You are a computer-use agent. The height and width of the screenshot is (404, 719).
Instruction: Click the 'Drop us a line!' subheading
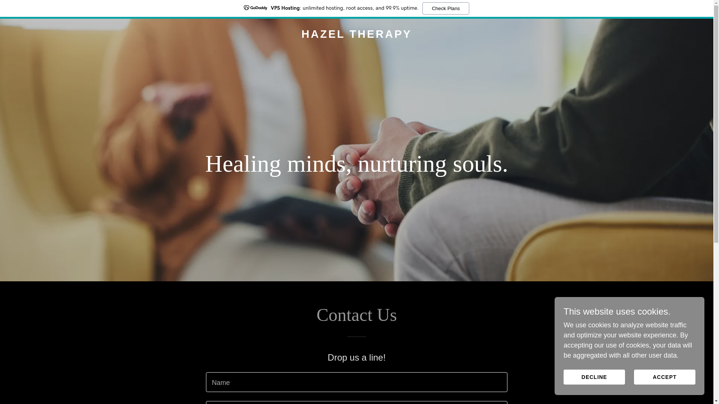(357, 358)
